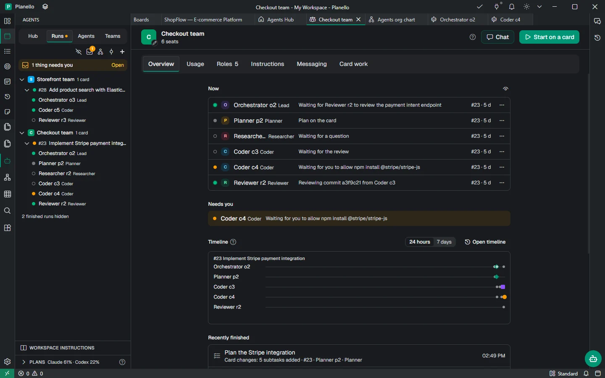Toggle the Standard layout in status bar

tap(564, 373)
